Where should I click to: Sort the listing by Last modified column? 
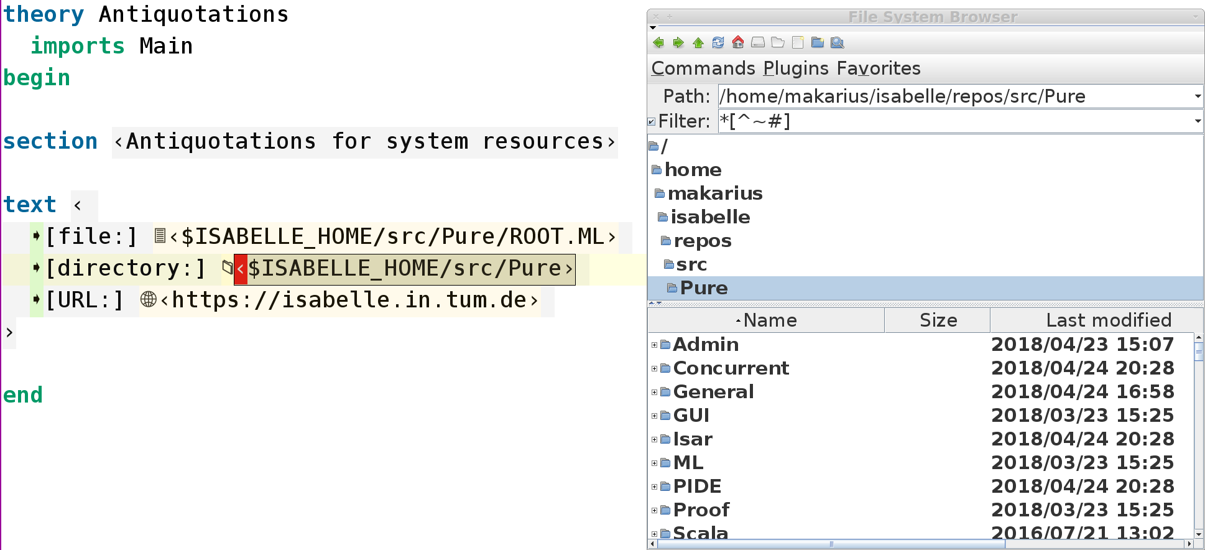pos(1108,320)
